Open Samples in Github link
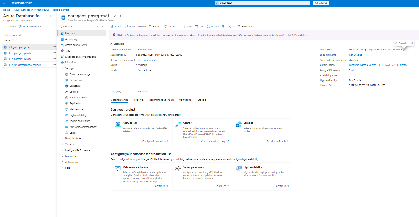 tap(277, 142)
